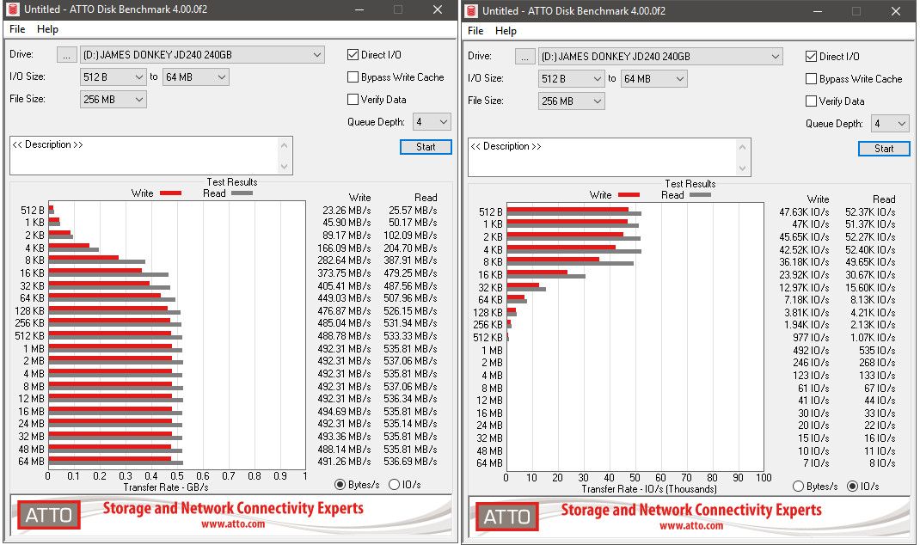Click the ATTO app icon in right window title bar
920x545 pixels.
(472, 10)
